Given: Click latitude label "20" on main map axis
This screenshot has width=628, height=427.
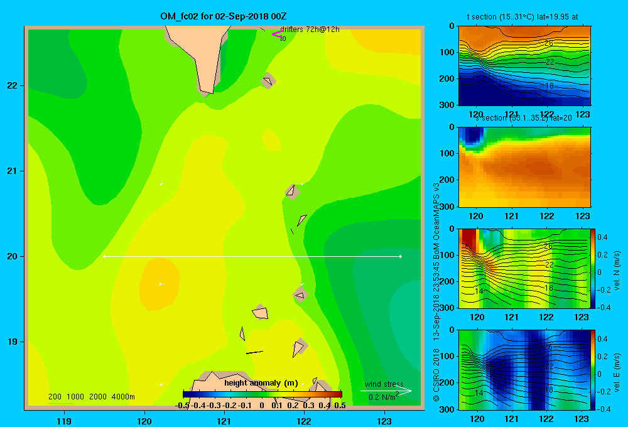Looking at the screenshot, I should 13,256.
